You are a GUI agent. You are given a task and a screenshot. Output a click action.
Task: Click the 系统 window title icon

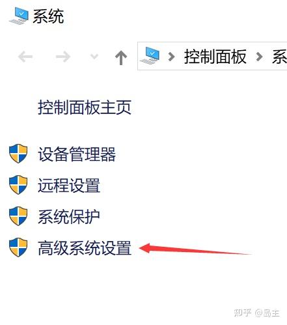coord(19,16)
